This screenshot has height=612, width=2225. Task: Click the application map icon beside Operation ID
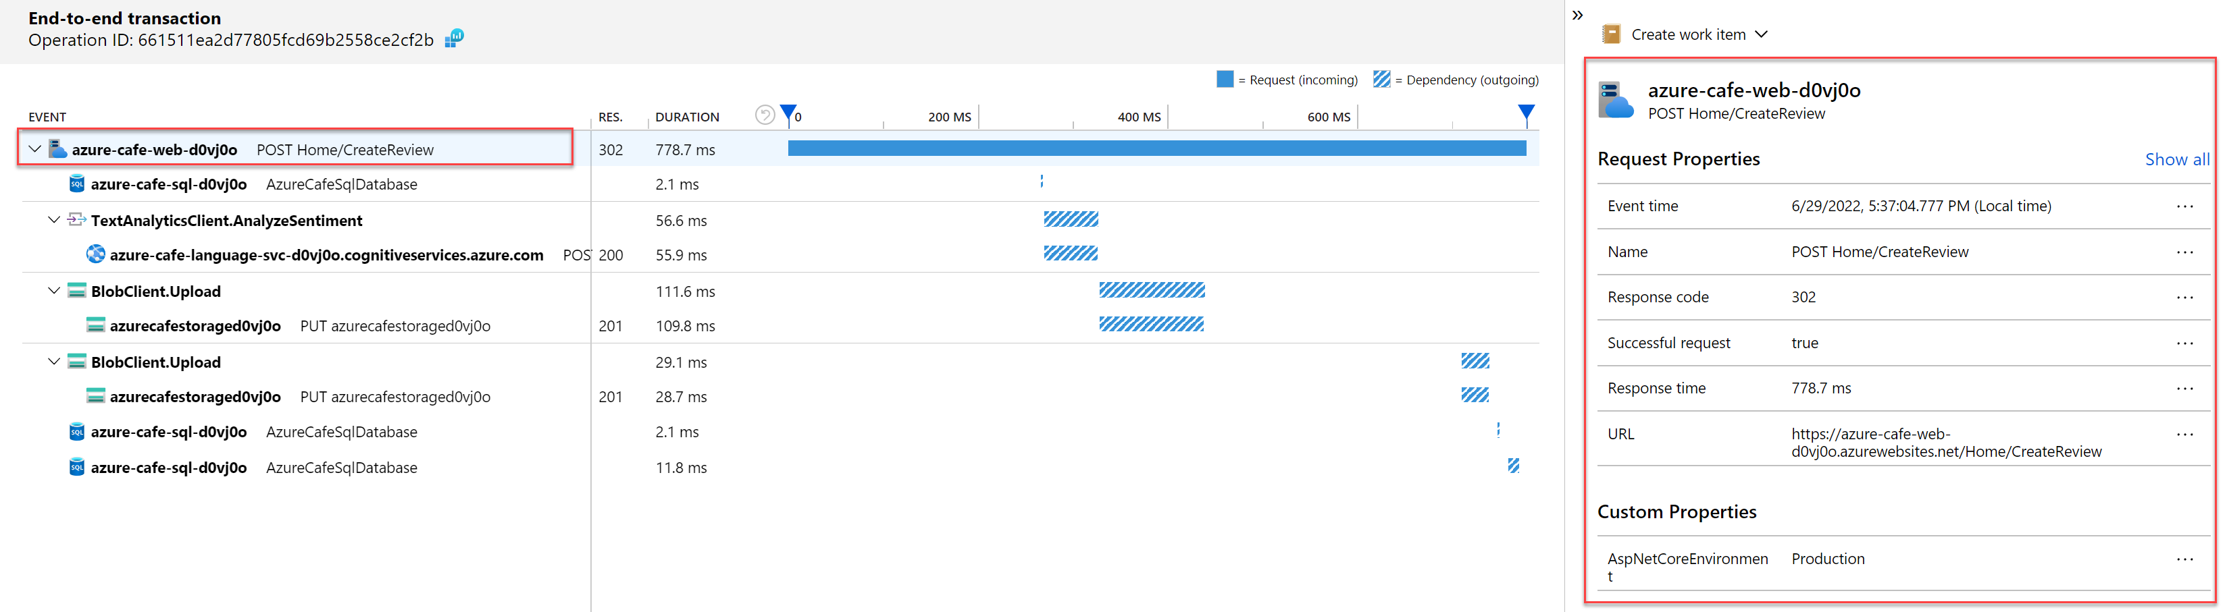(x=455, y=38)
